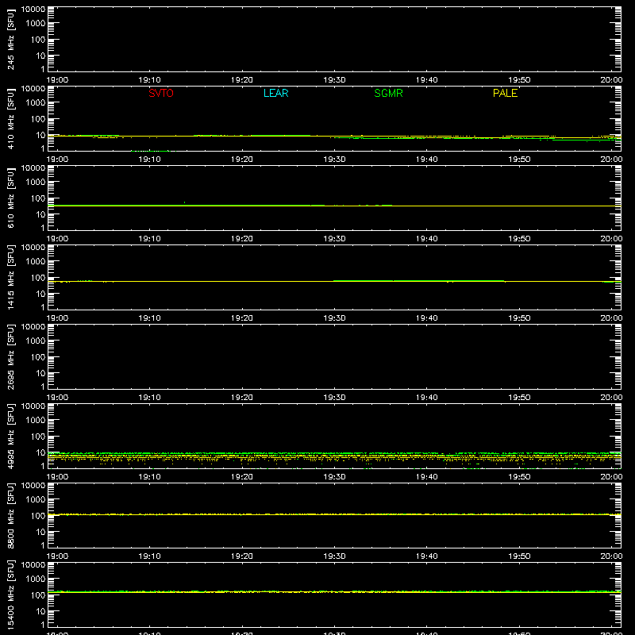Click the red SVTO station label
The image size is (635, 635).
(161, 93)
